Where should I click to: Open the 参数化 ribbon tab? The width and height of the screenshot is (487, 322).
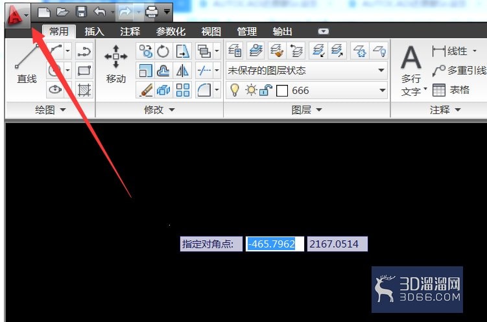(171, 31)
